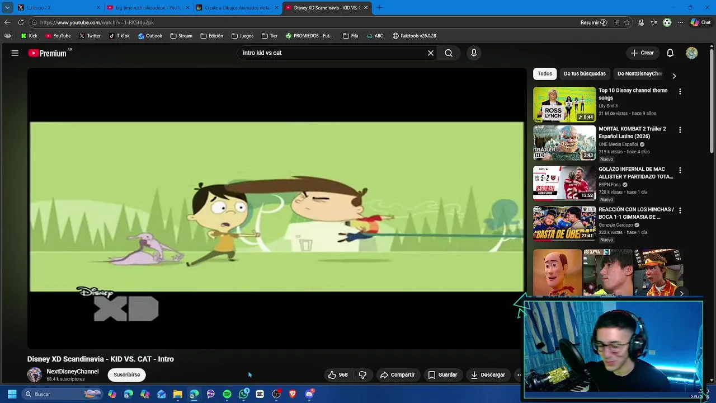This screenshot has width=716, height=403.
Task: Open the Kick bookmark
Action: tap(29, 36)
